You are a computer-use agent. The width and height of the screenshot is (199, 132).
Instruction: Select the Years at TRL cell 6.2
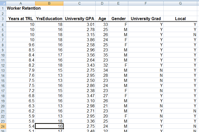pyautogui.click(x=21, y=111)
